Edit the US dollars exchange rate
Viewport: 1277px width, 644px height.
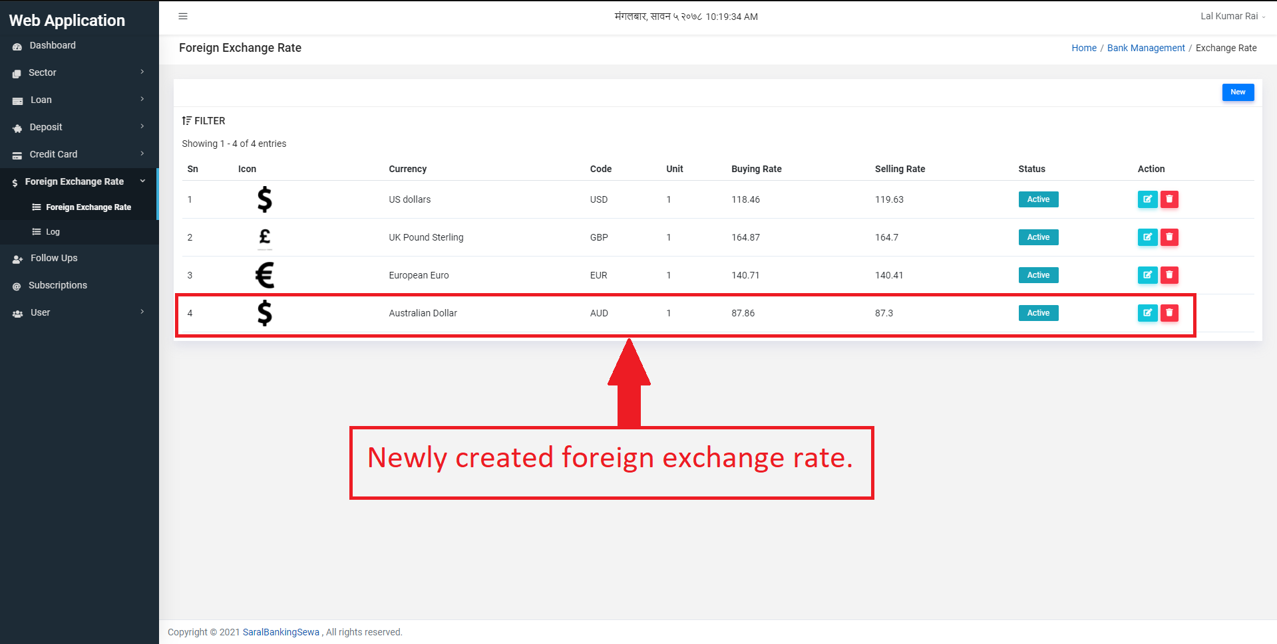(1147, 199)
